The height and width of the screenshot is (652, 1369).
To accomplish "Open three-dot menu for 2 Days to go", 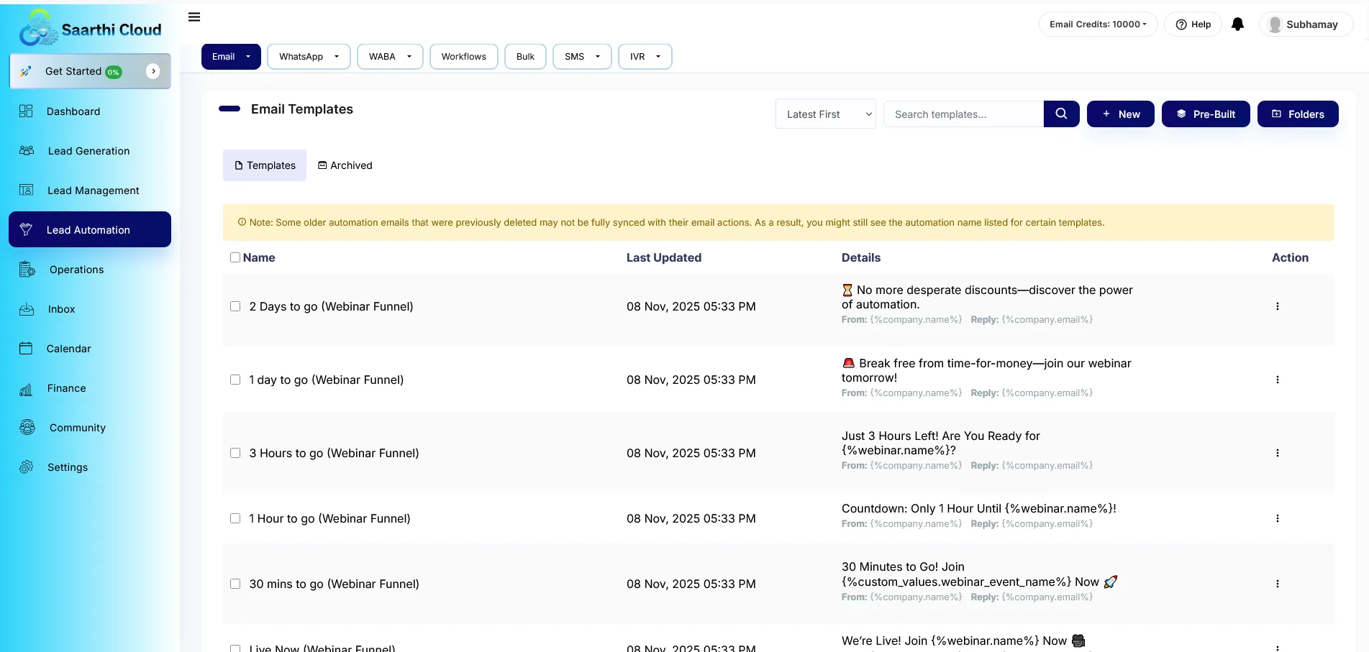I will 1277,306.
